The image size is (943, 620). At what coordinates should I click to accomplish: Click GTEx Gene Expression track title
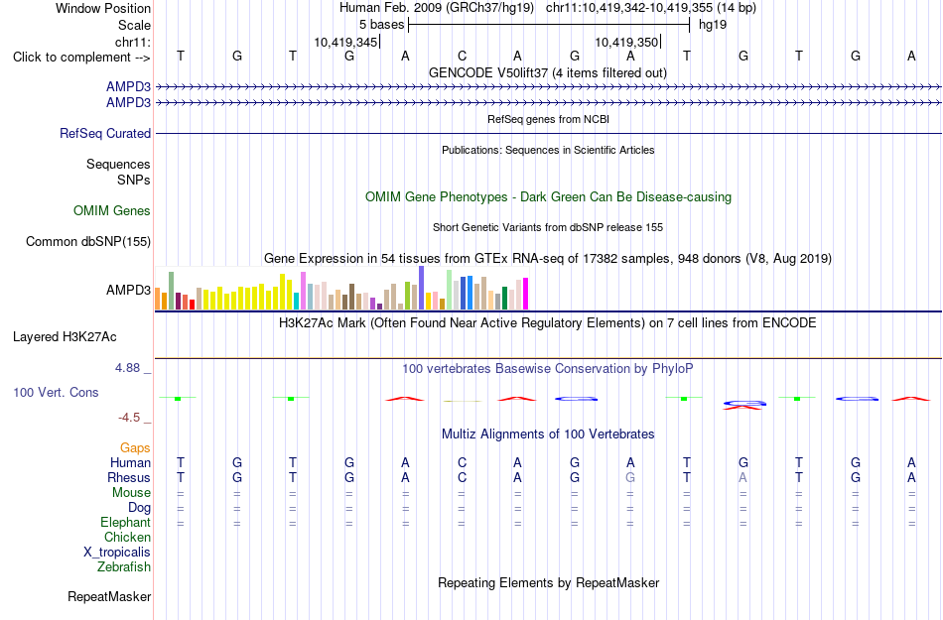pyautogui.click(x=548, y=258)
